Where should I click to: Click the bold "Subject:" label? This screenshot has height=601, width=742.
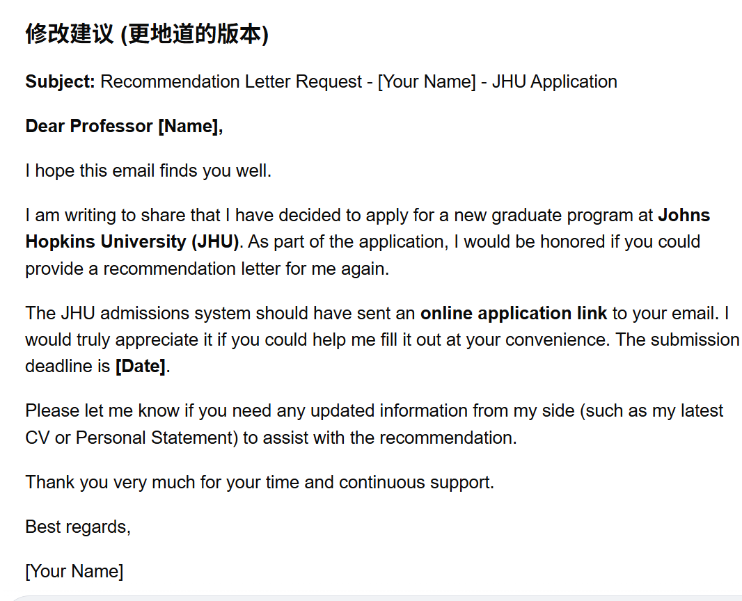tap(60, 81)
